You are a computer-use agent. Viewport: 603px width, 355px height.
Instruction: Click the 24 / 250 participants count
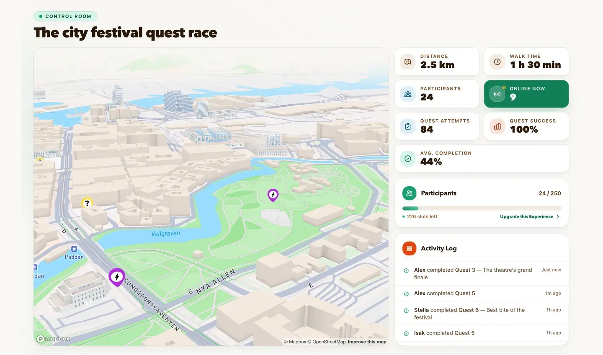coord(550,193)
